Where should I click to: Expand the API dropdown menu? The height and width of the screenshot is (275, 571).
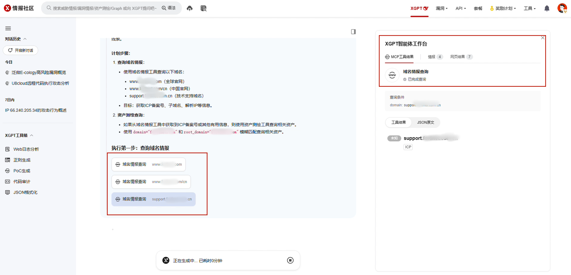tap(460, 8)
